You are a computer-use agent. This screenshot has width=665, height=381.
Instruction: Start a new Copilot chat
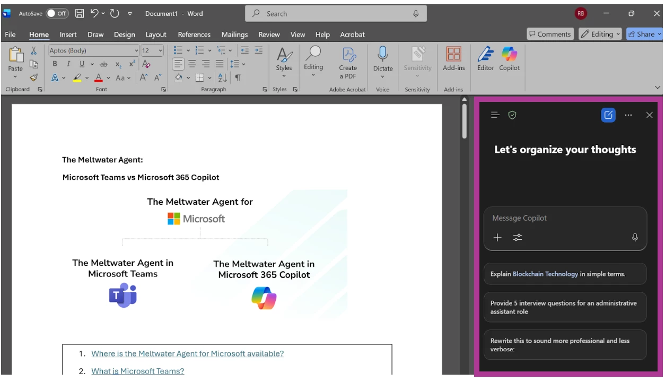pyautogui.click(x=608, y=115)
